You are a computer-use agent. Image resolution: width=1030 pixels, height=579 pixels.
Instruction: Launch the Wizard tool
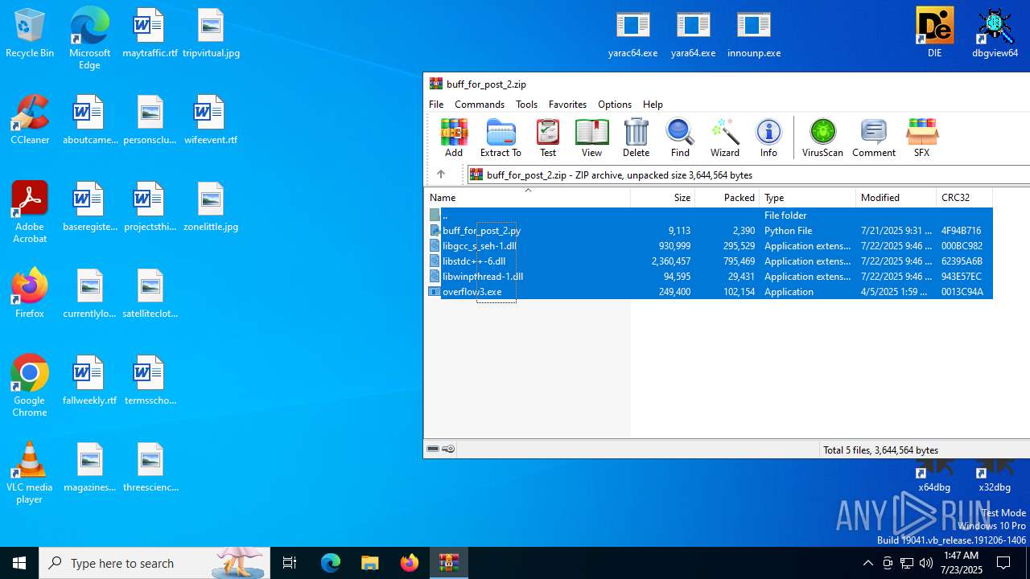(x=724, y=138)
